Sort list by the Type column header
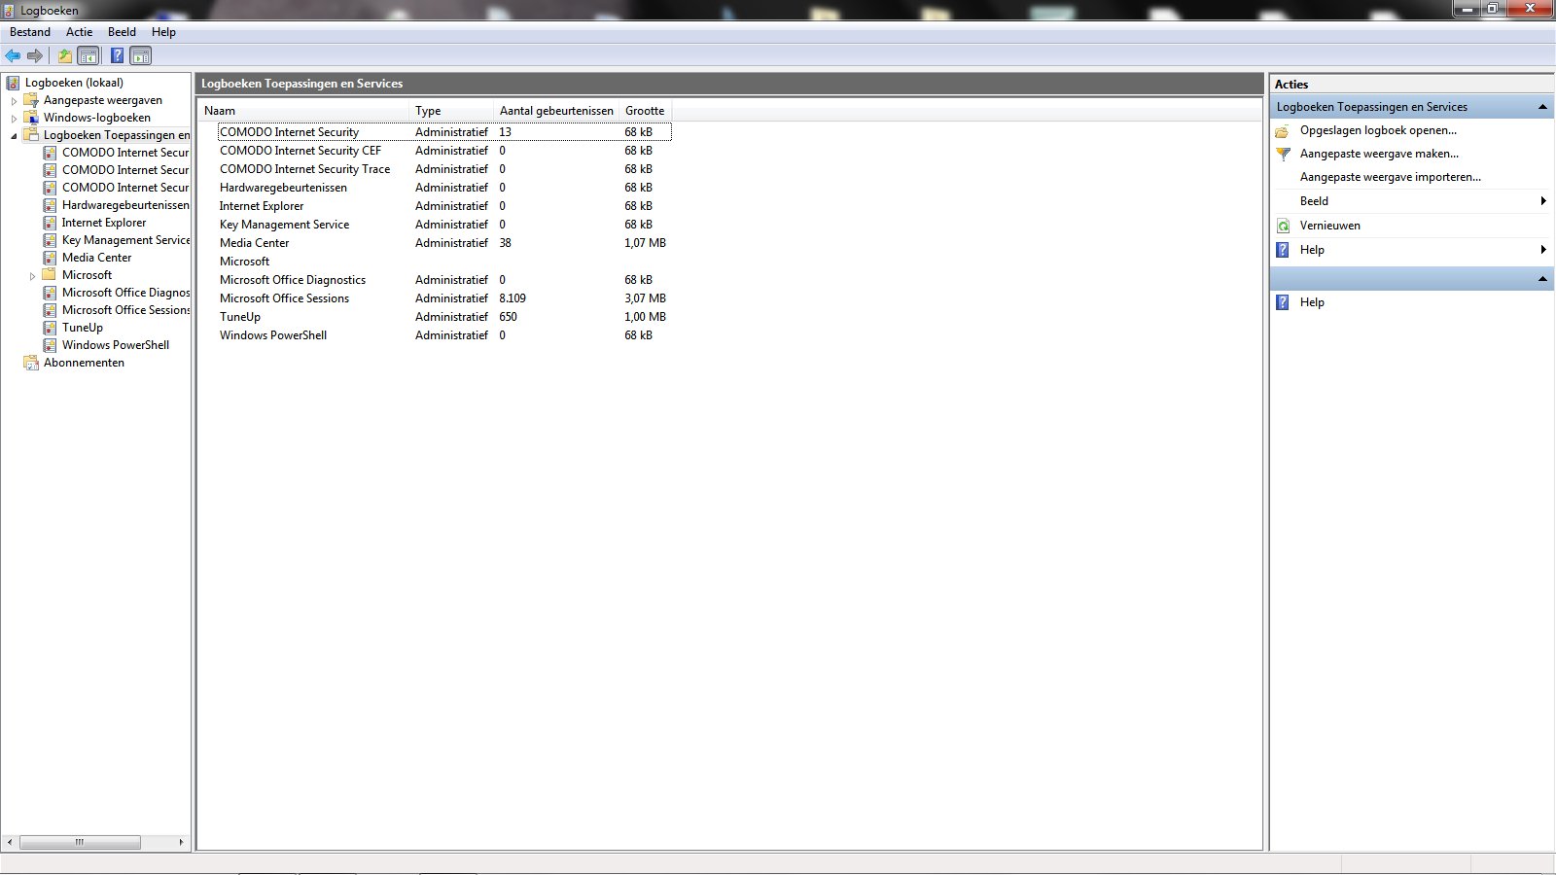 coord(452,111)
